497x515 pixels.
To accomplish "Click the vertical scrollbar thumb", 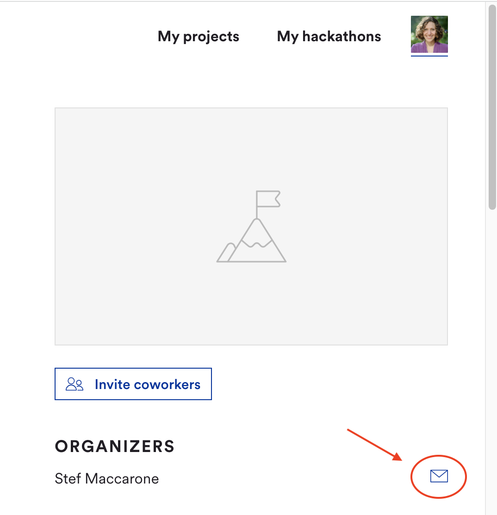I will tap(492, 107).
